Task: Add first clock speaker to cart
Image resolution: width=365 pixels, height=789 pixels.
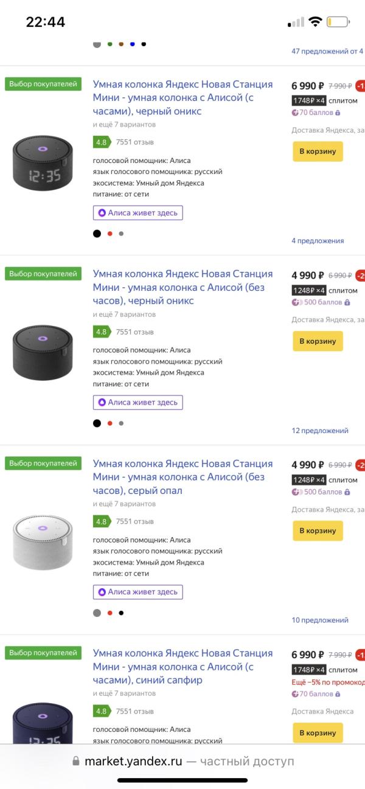Action: point(318,151)
